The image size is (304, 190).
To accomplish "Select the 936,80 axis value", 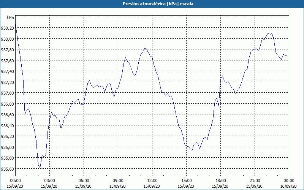I will click(x=7, y=104).
